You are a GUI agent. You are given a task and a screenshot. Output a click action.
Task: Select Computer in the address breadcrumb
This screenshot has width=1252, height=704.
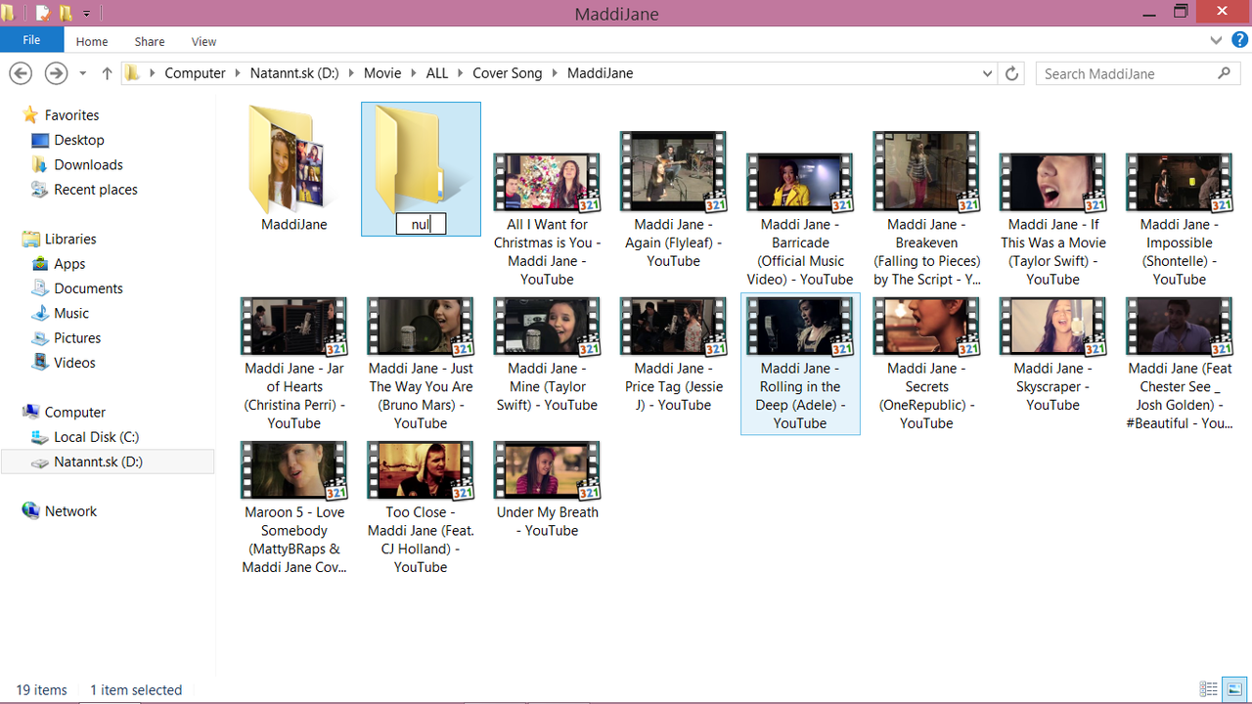pos(195,73)
